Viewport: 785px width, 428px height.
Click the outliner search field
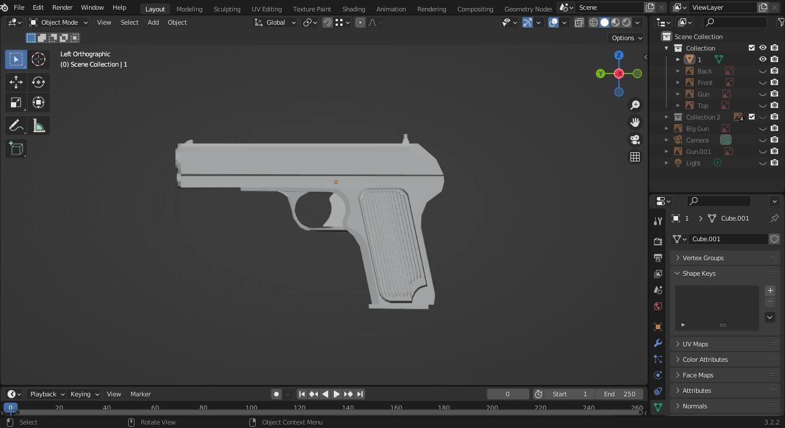click(734, 21)
